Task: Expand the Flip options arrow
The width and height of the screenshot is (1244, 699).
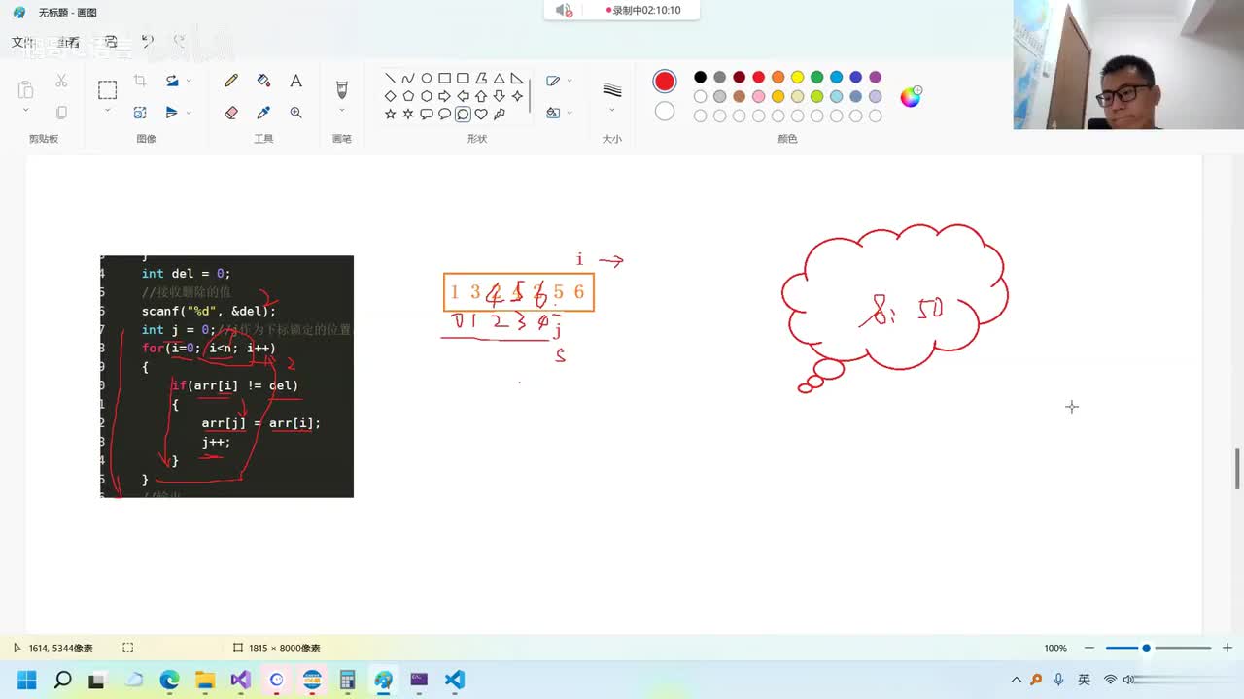Action: [189, 113]
